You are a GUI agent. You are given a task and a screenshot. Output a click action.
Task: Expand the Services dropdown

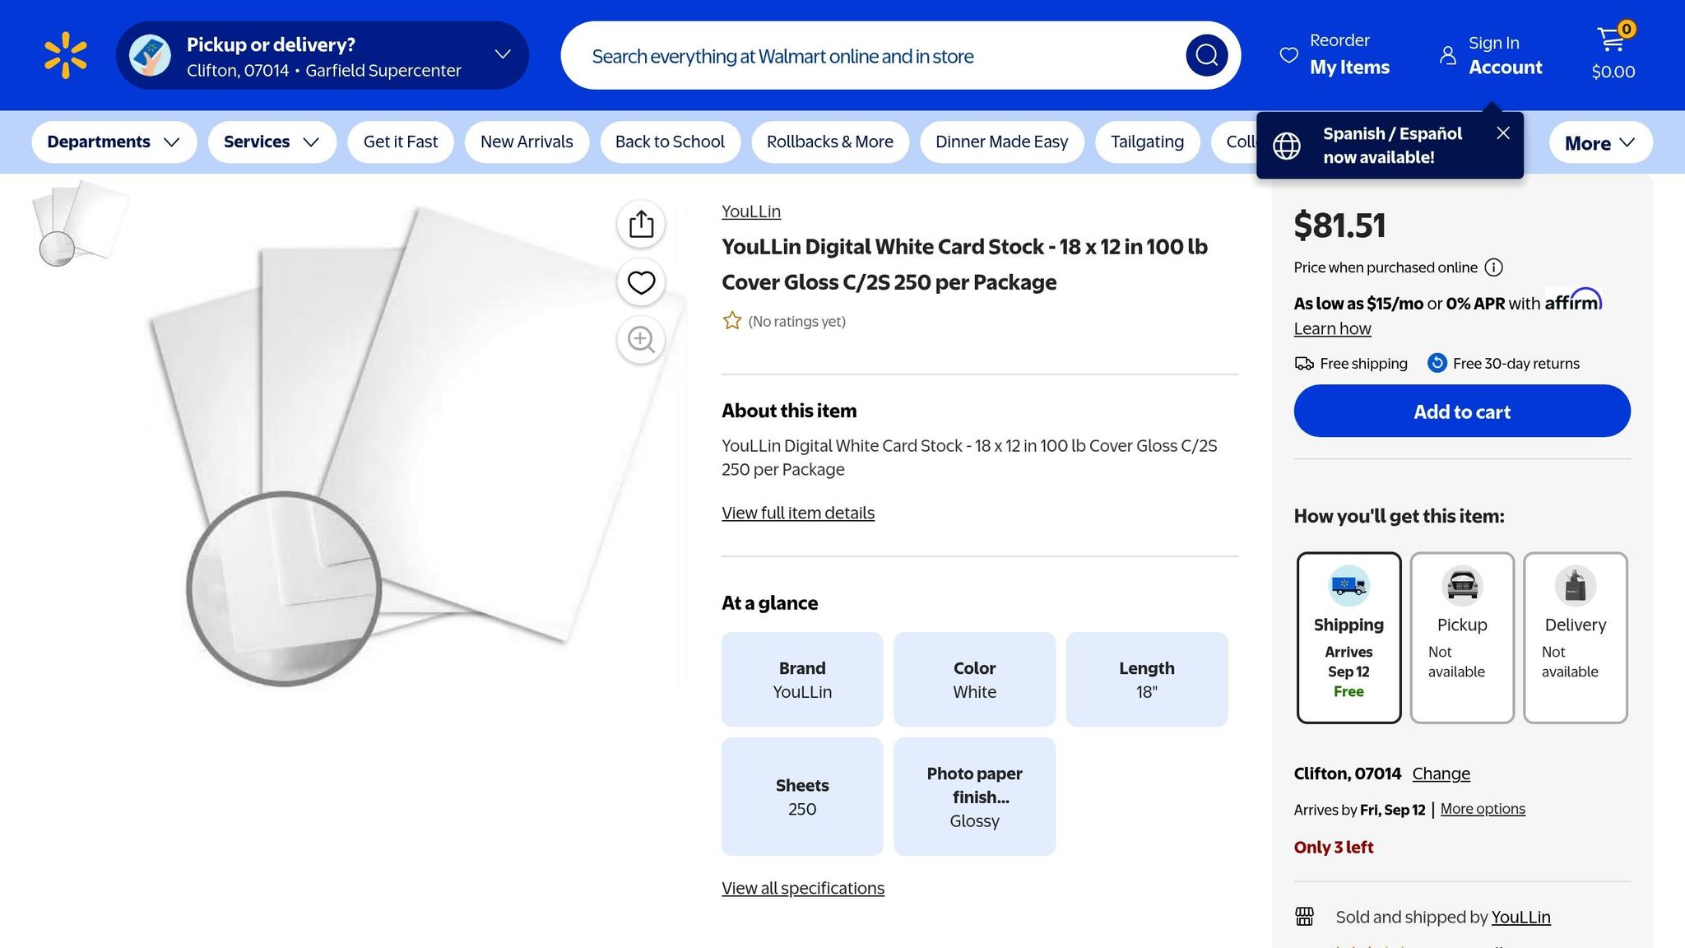tap(272, 142)
